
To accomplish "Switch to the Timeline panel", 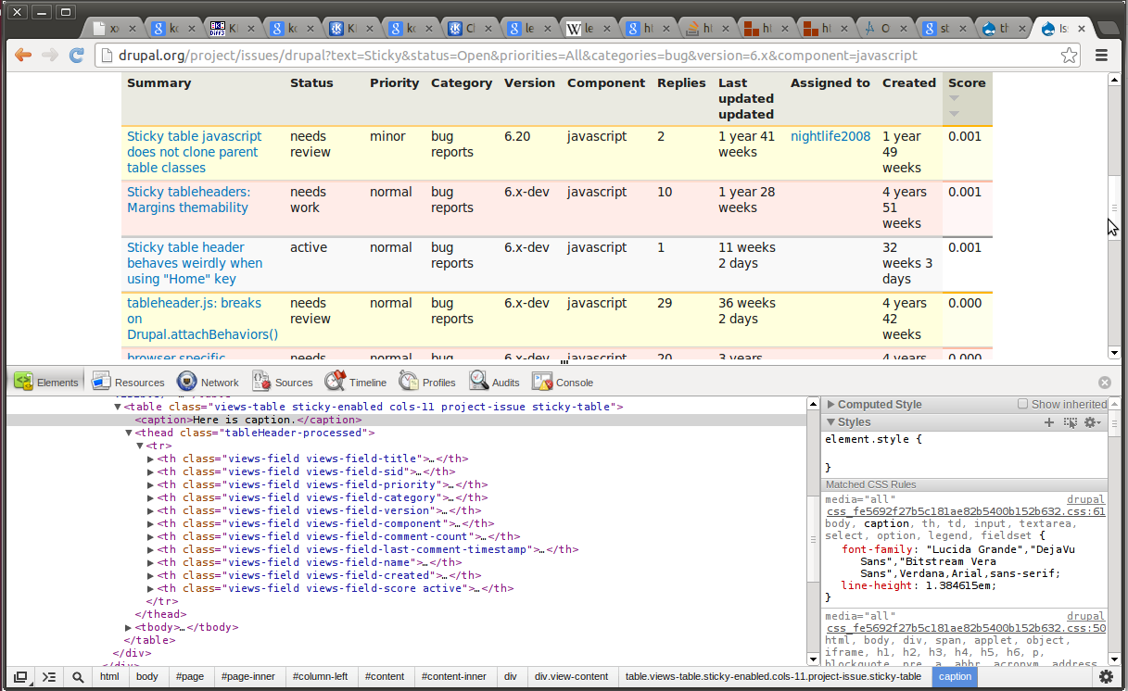I will (356, 382).
